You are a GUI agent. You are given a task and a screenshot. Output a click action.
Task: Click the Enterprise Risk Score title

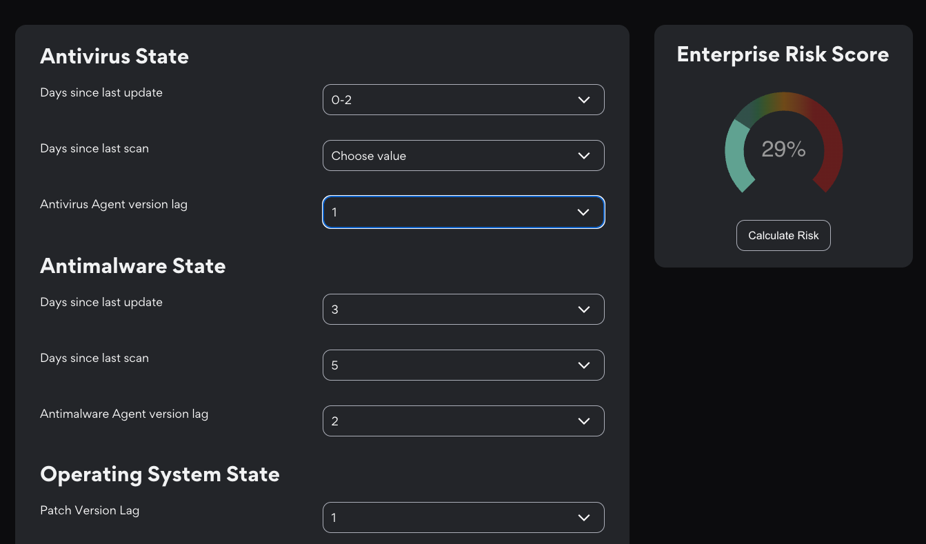pyautogui.click(x=783, y=54)
